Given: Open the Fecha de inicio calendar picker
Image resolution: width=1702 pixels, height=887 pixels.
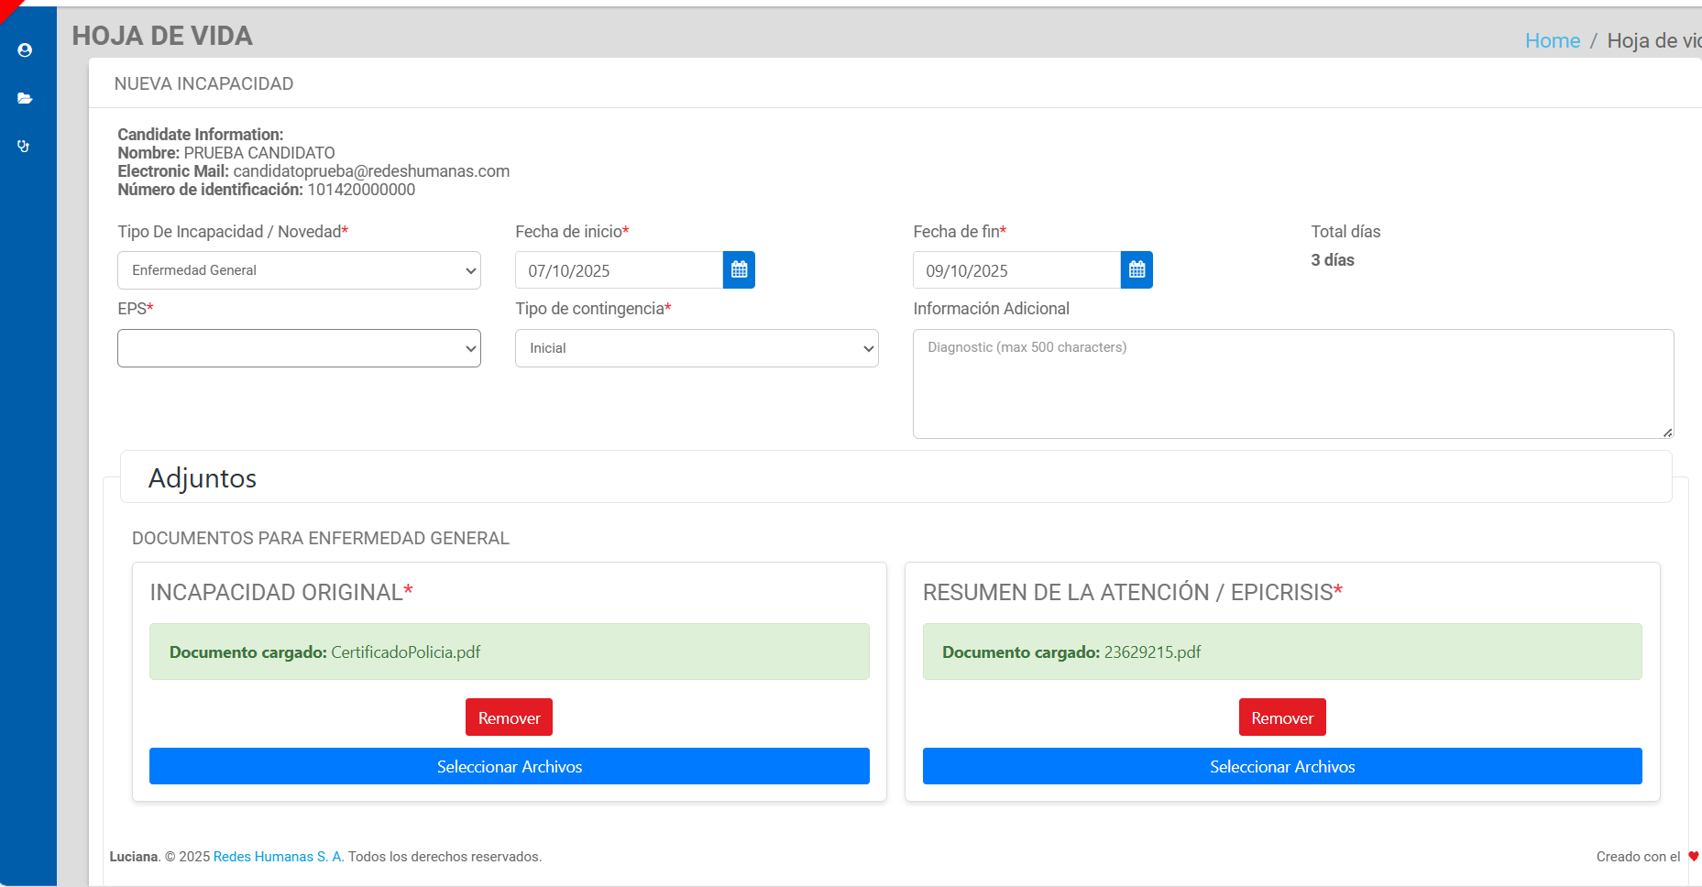Looking at the screenshot, I should point(739,270).
